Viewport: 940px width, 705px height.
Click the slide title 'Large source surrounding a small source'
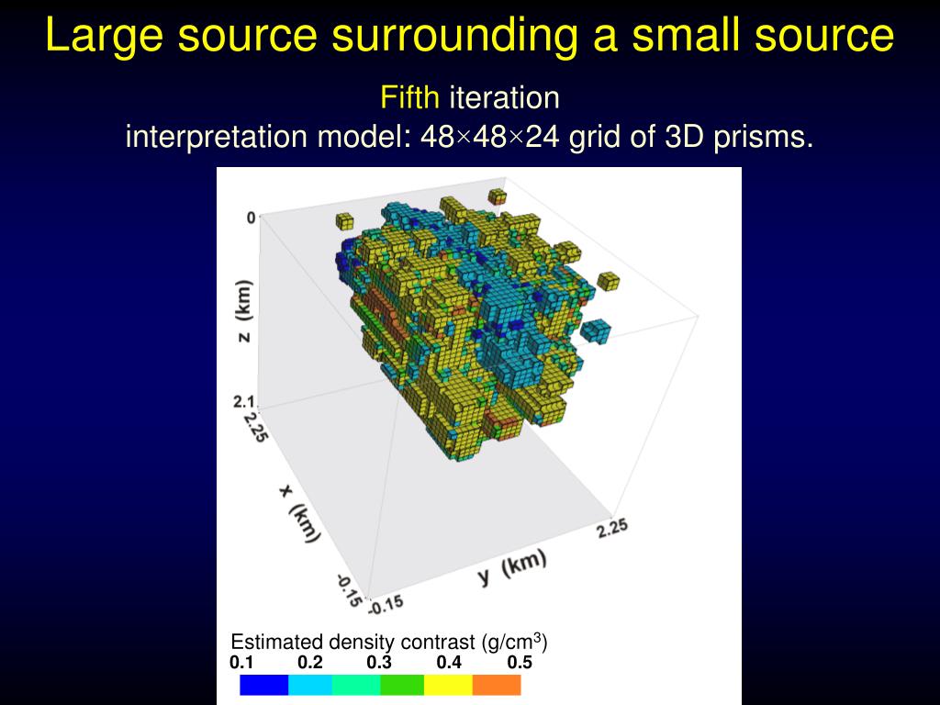(x=469, y=36)
